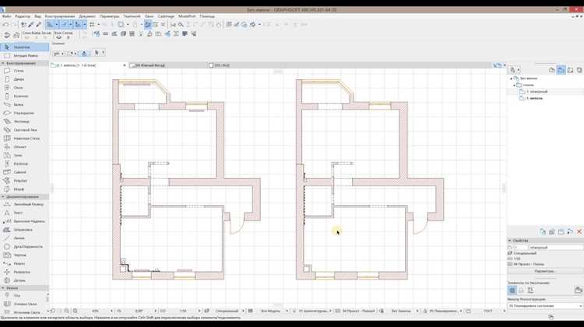This screenshot has height=327, width=584.
Task: Open the Конструирование menu
Action: click(60, 16)
